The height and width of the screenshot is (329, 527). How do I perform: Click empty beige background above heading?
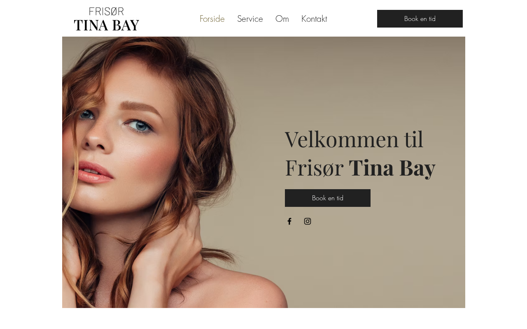(x=362, y=82)
